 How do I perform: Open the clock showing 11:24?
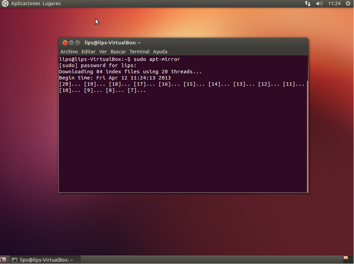click(334, 3)
